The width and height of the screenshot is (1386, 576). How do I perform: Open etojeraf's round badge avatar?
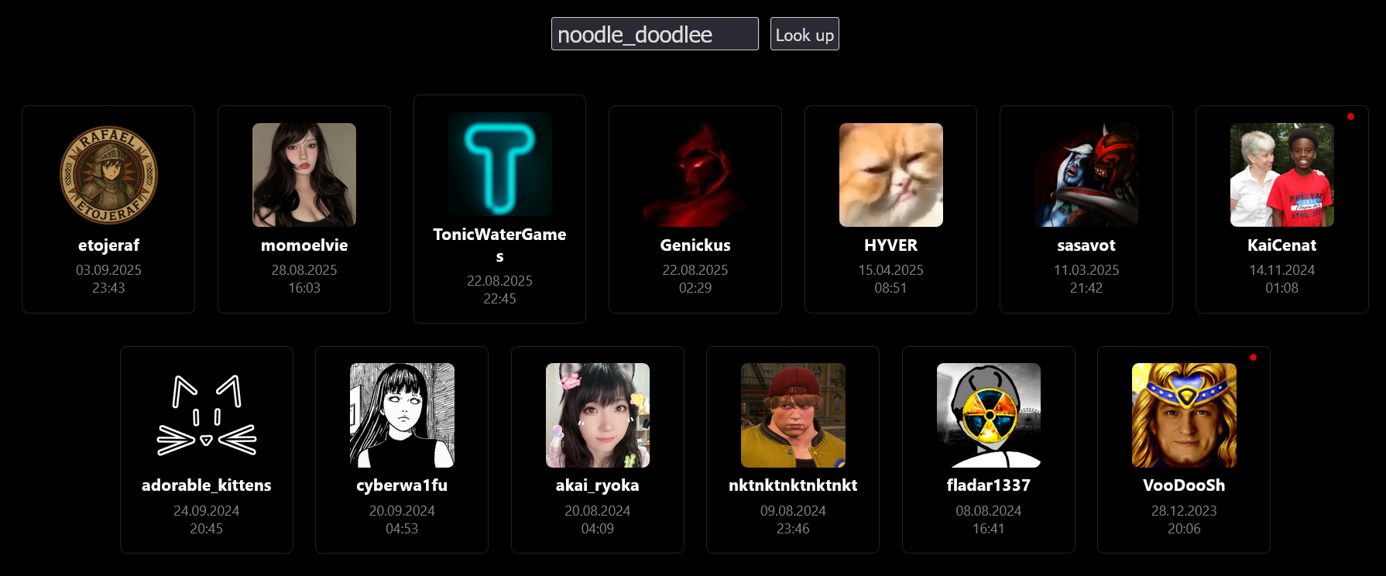(x=108, y=175)
